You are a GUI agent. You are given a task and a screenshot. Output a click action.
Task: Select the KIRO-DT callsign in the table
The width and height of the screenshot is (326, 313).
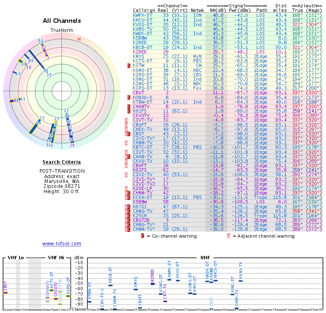(x=143, y=75)
